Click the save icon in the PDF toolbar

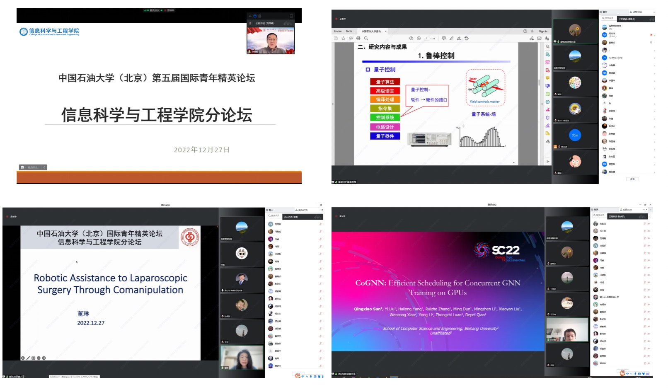335,38
